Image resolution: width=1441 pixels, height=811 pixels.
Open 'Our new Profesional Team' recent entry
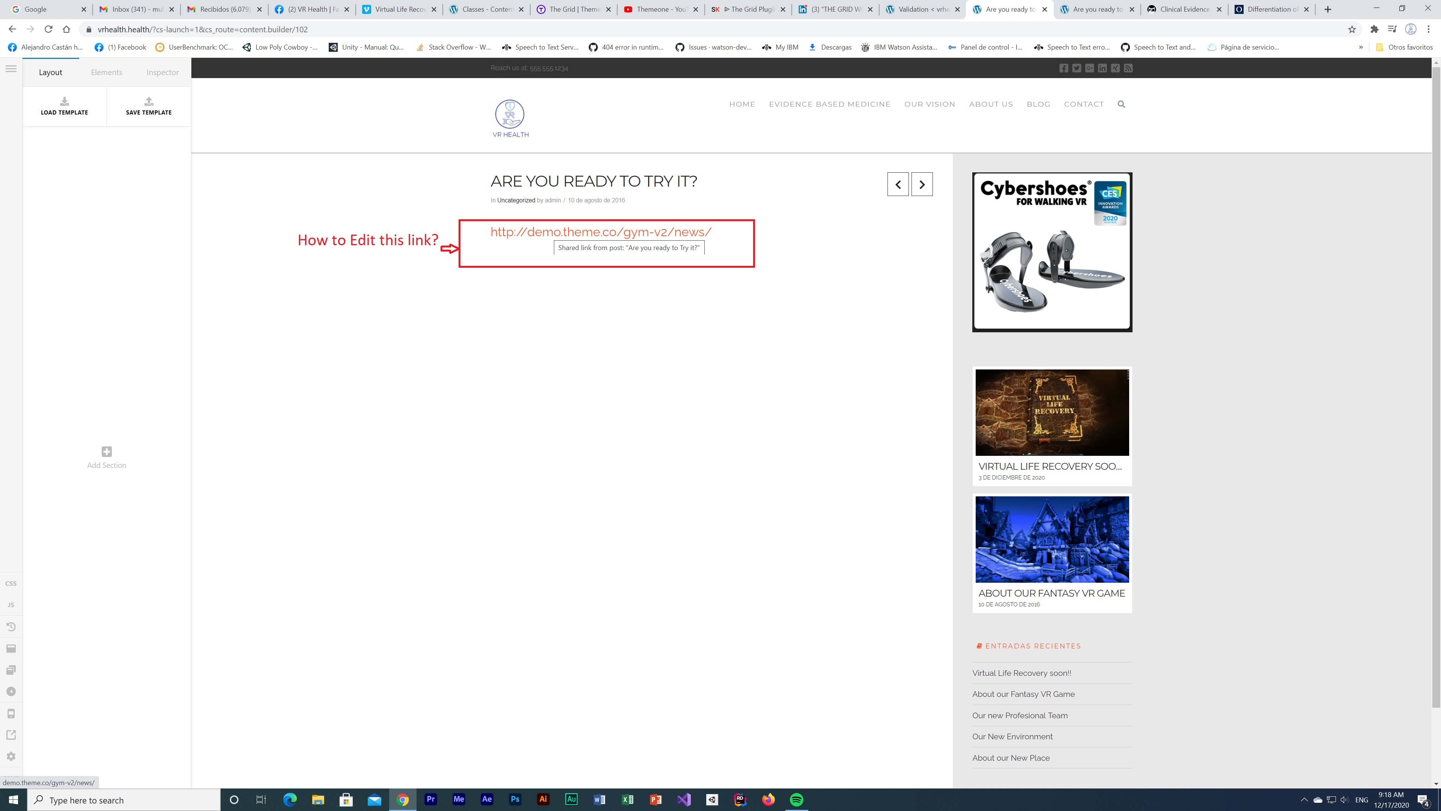(x=1020, y=716)
